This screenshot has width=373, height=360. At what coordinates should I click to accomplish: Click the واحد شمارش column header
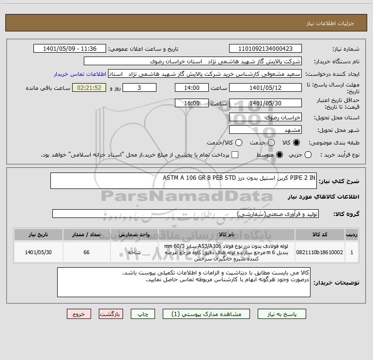click(134, 234)
